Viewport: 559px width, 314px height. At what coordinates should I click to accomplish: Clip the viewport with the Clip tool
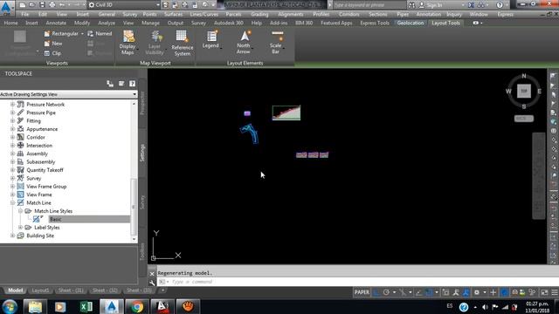point(52,53)
